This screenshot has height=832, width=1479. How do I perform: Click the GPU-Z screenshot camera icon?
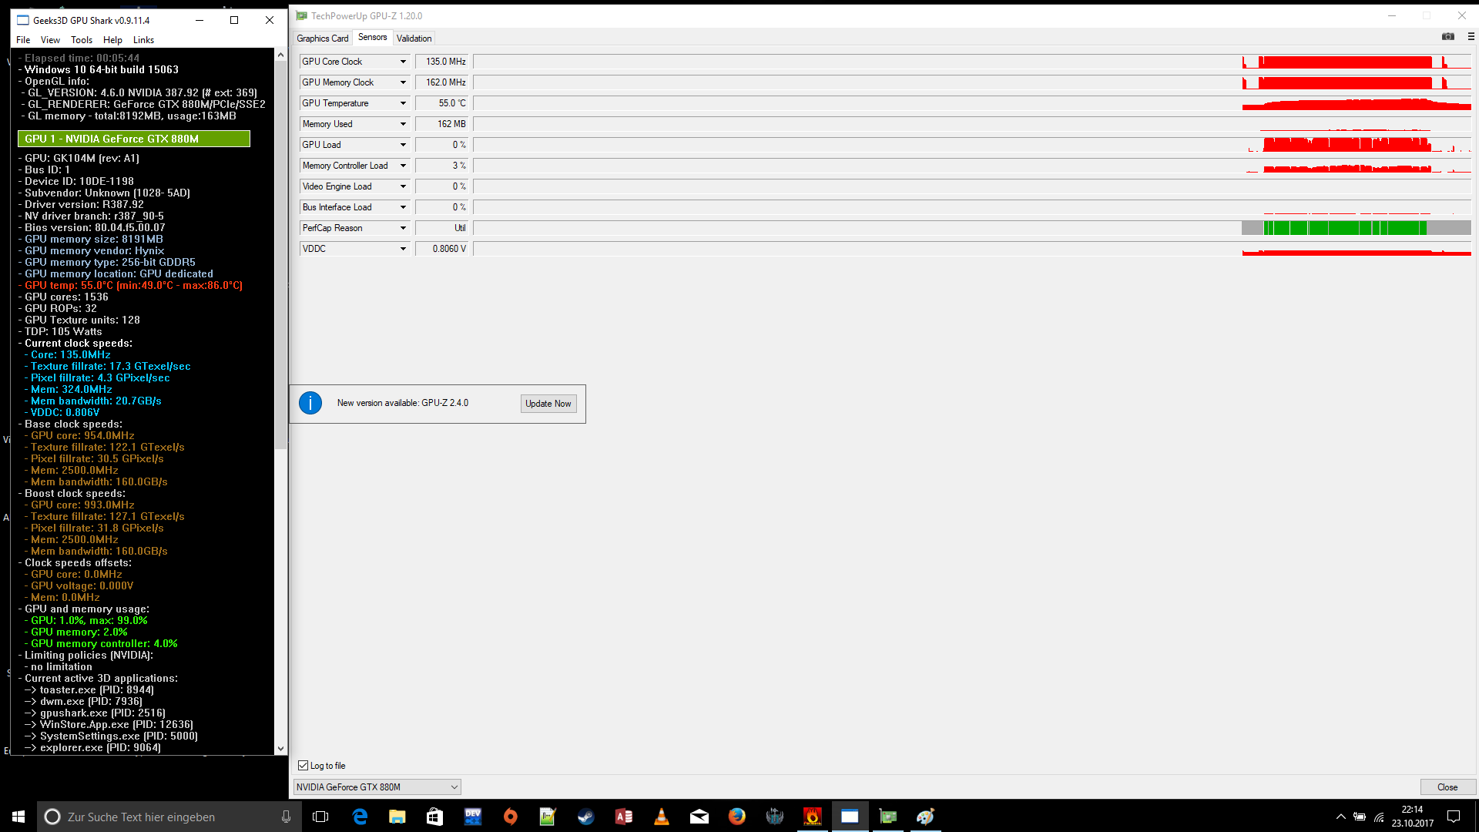click(1447, 37)
